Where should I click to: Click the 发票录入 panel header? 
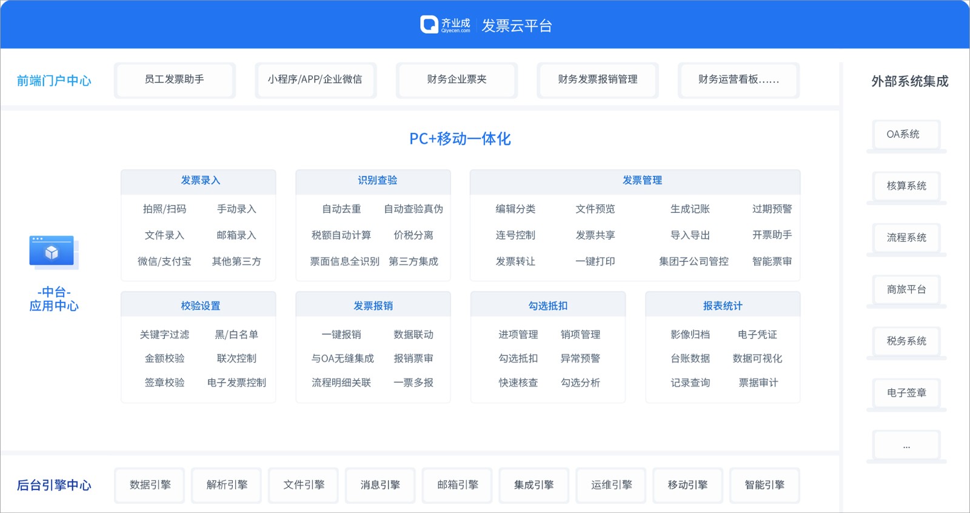tap(199, 181)
